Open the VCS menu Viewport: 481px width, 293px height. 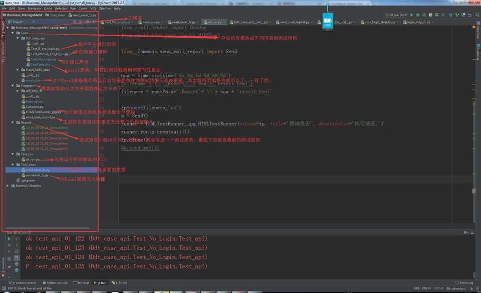coord(93,9)
